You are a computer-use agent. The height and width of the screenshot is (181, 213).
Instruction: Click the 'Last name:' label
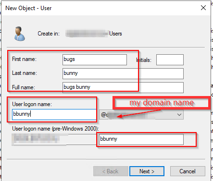coord(25,73)
